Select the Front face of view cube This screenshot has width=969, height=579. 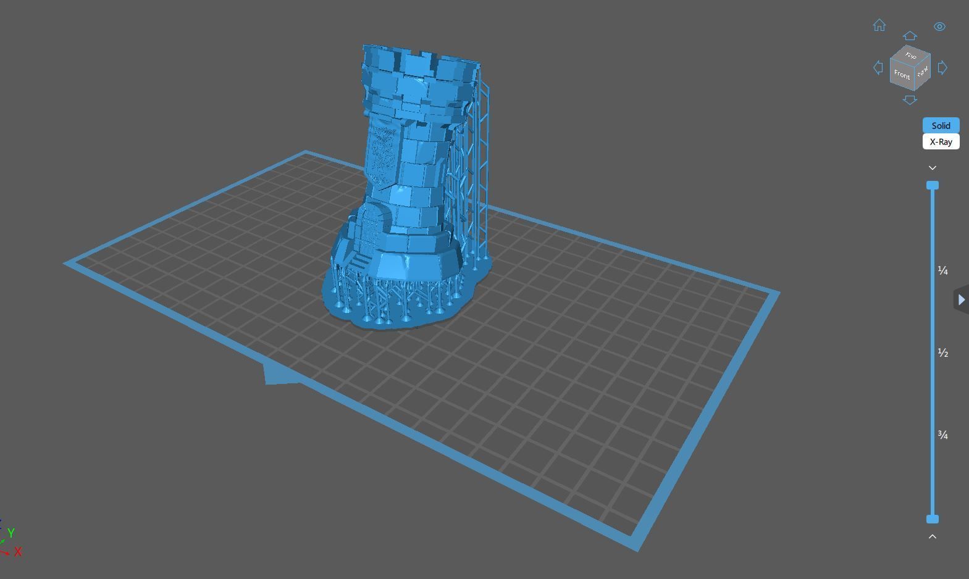coord(902,74)
